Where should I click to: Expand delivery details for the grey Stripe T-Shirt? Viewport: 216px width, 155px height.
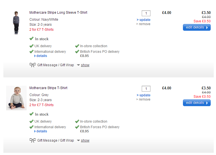tap(41, 131)
